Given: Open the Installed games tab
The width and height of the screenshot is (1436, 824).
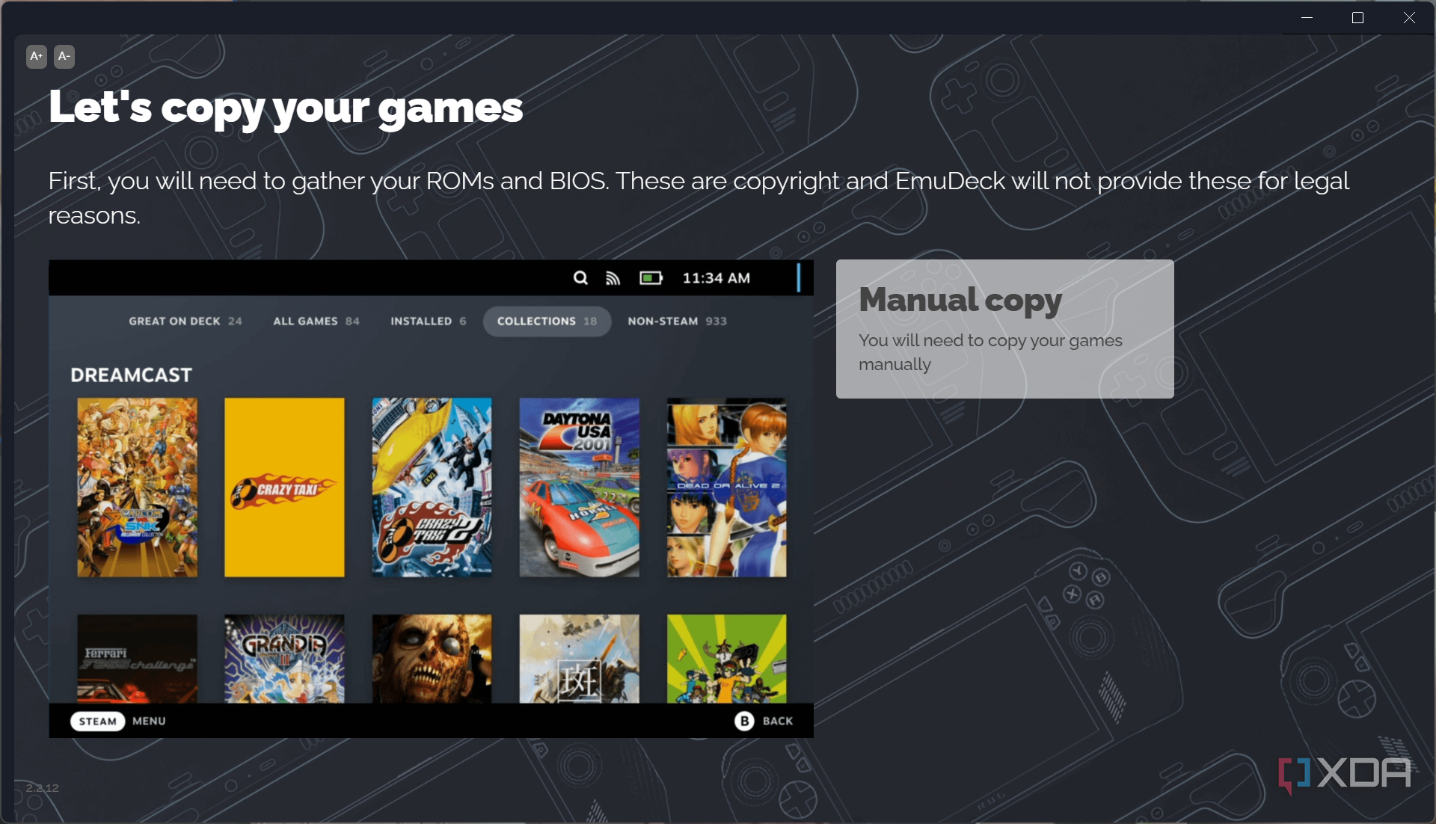Looking at the screenshot, I should (427, 321).
